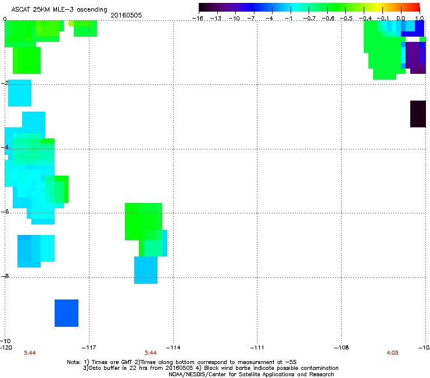Click the purple data patch in the top-right corner
The image size is (430, 378).
coord(415,57)
